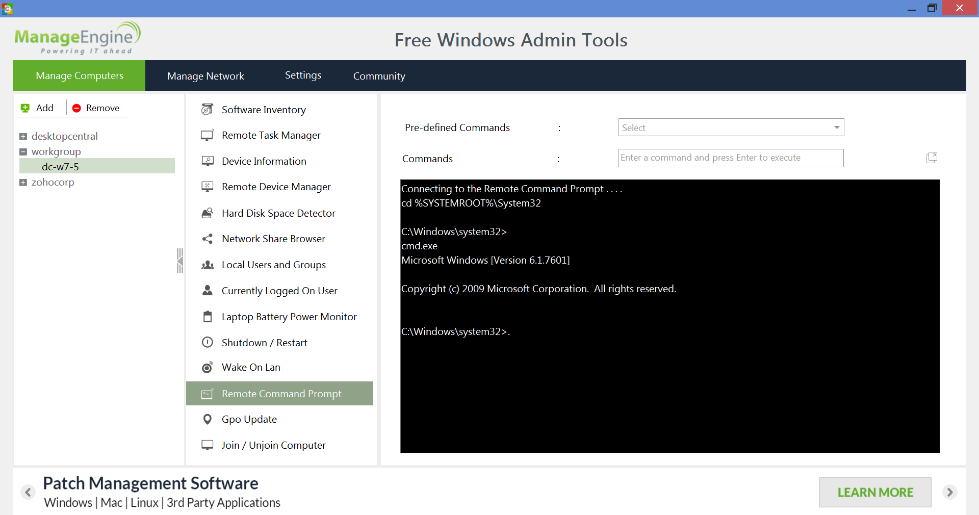Click the app icon in title bar
This screenshot has height=515, width=979.
(x=7, y=8)
